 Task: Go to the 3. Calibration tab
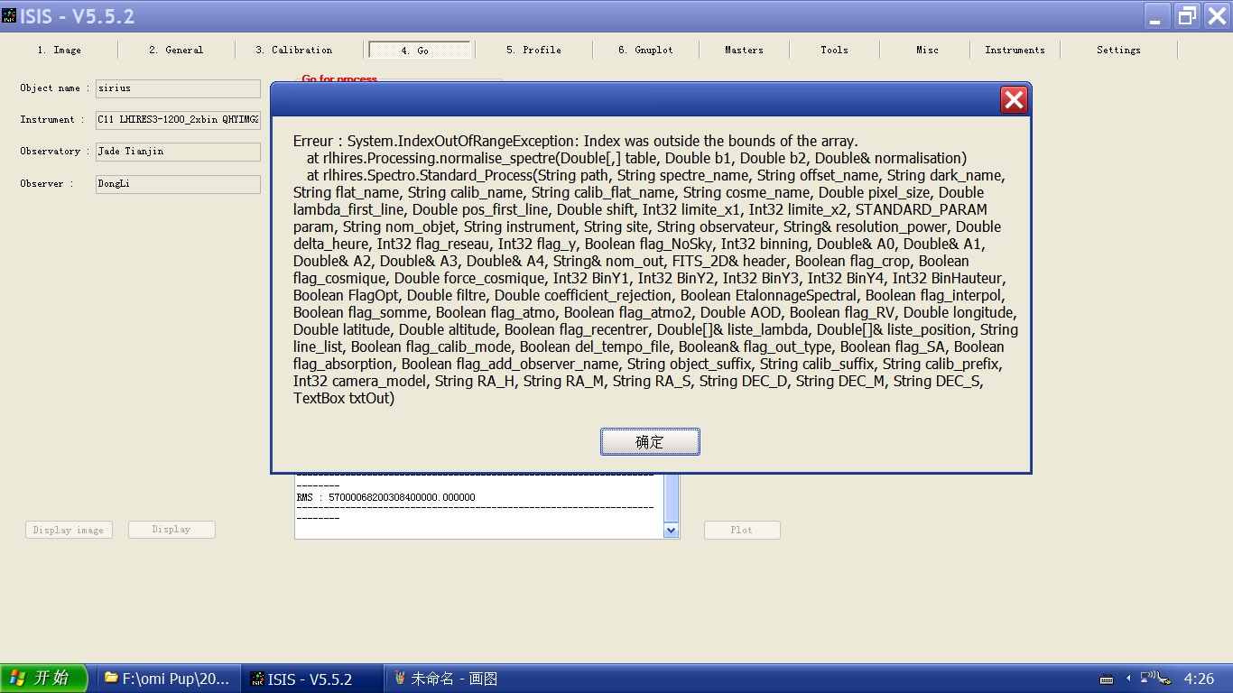click(x=293, y=51)
